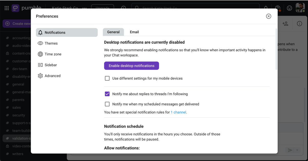Image resolution: width=308 pixels, height=161 pixels.
Task: Select the General notifications tab
Action: 113,32
